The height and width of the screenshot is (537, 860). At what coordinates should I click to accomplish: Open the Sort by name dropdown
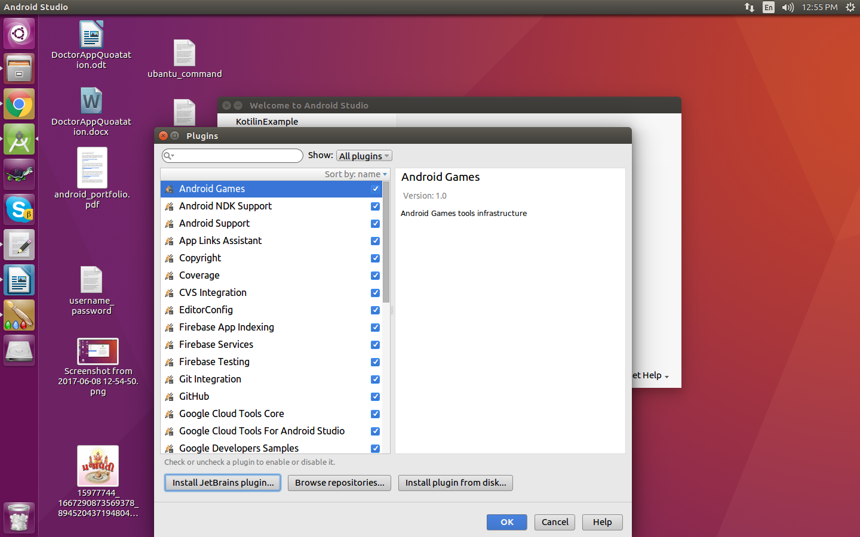(x=356, y=174)
